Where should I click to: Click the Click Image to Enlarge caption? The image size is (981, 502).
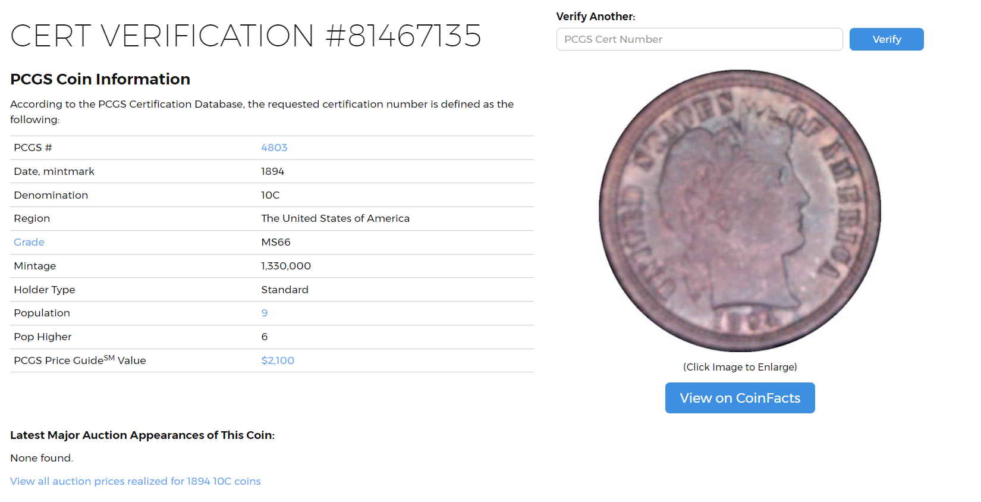pos(740,367)
